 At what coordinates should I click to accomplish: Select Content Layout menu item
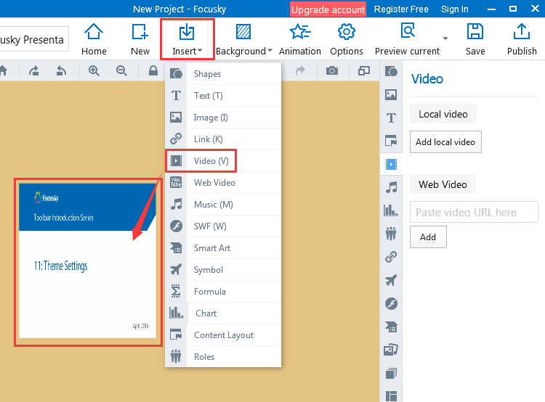223,335
